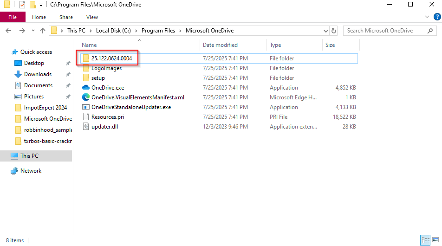Select the OneDriveStandaloneUpdater.exe application icon
This screenshot has height=246, width=442.
tap(86, 107)
